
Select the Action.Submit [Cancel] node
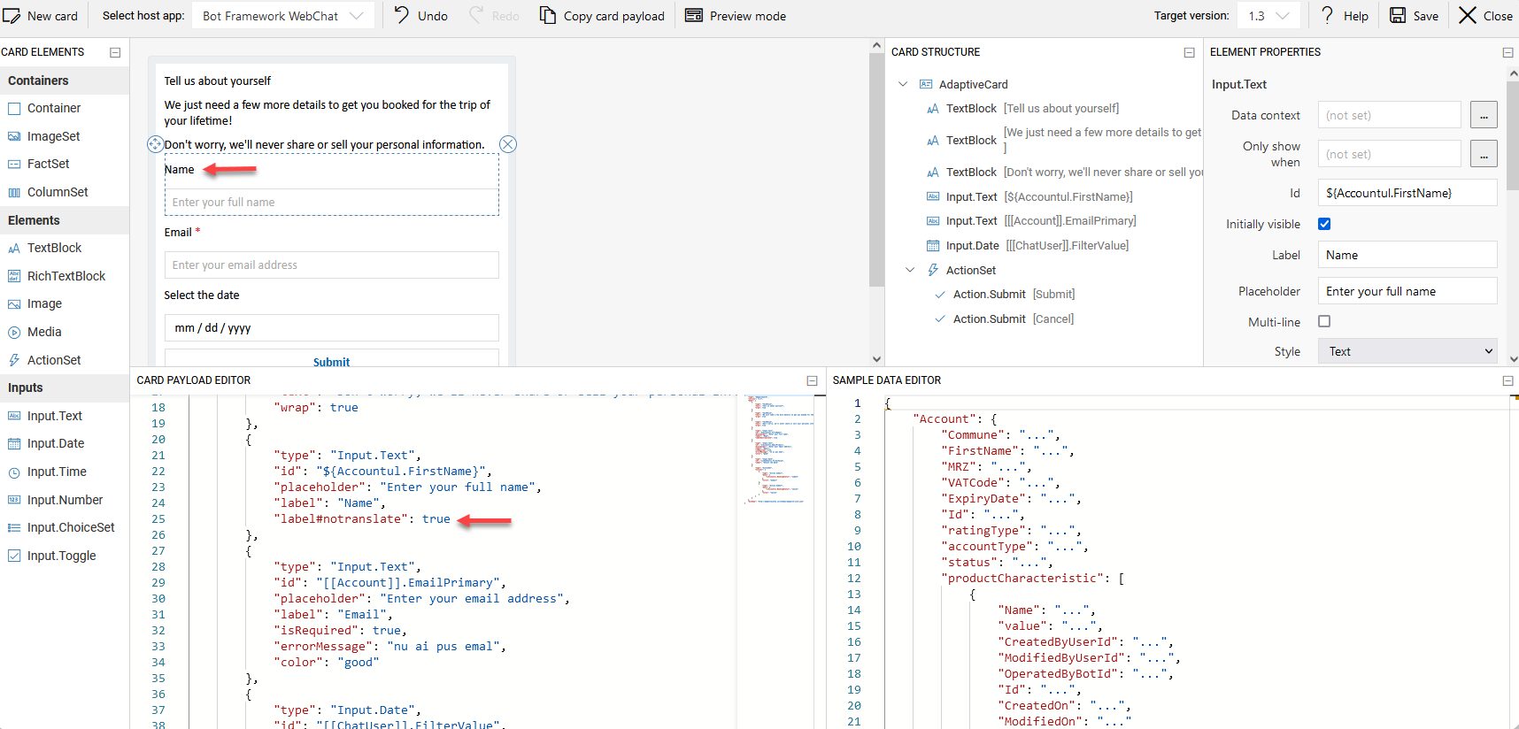tap(1004, 318)
